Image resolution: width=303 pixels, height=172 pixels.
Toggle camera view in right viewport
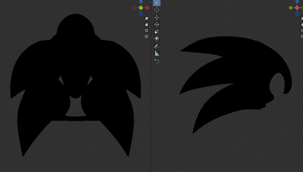pos(302,31)
